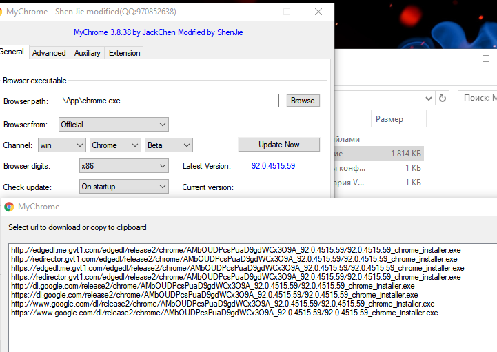Click the latest version 92.0.4515.59 link
This screenshot has height=352, width=497.
tap(273, 166)
